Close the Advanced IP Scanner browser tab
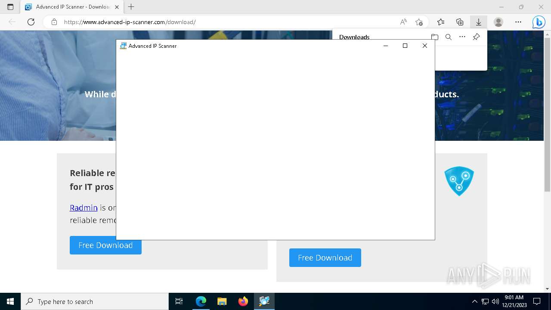Viewport: 551px width, 310px height. (117, 7)
